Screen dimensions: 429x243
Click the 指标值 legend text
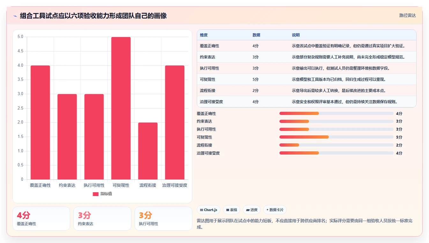tap(106, 194)
